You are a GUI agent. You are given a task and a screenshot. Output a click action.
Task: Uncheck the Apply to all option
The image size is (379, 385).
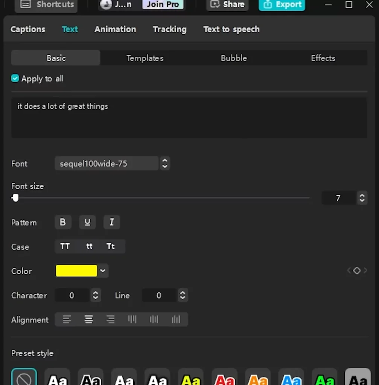tap(15, 78)
